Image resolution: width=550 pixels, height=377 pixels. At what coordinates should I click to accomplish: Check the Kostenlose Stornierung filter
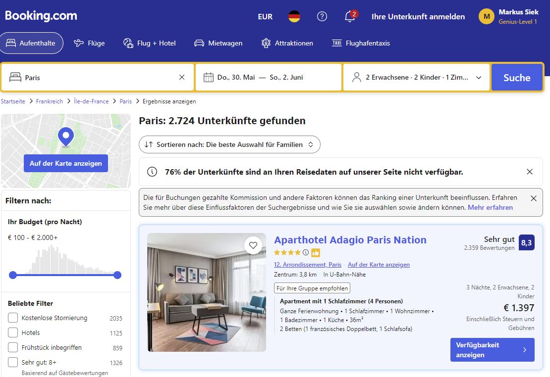[x=13, y=318]
